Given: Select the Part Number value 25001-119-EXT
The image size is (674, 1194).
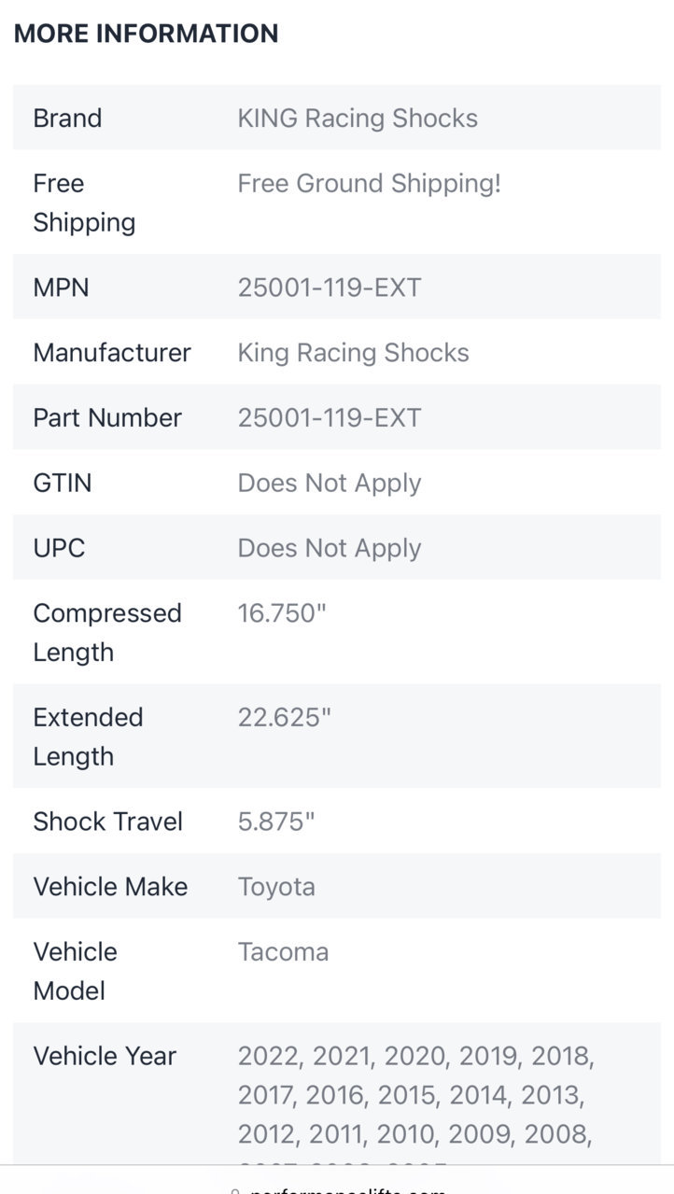Looking at the screenshot, I should point(330,418).
